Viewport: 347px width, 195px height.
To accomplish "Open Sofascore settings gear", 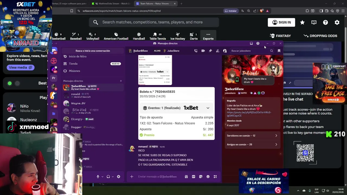I will (x=337, y=22).
